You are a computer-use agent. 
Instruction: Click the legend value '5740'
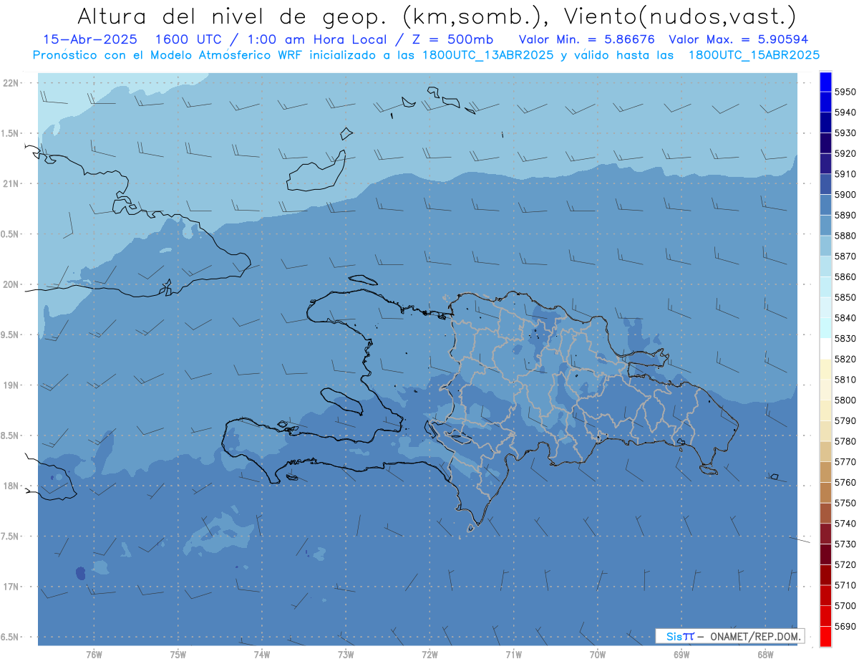pos(845,524)
